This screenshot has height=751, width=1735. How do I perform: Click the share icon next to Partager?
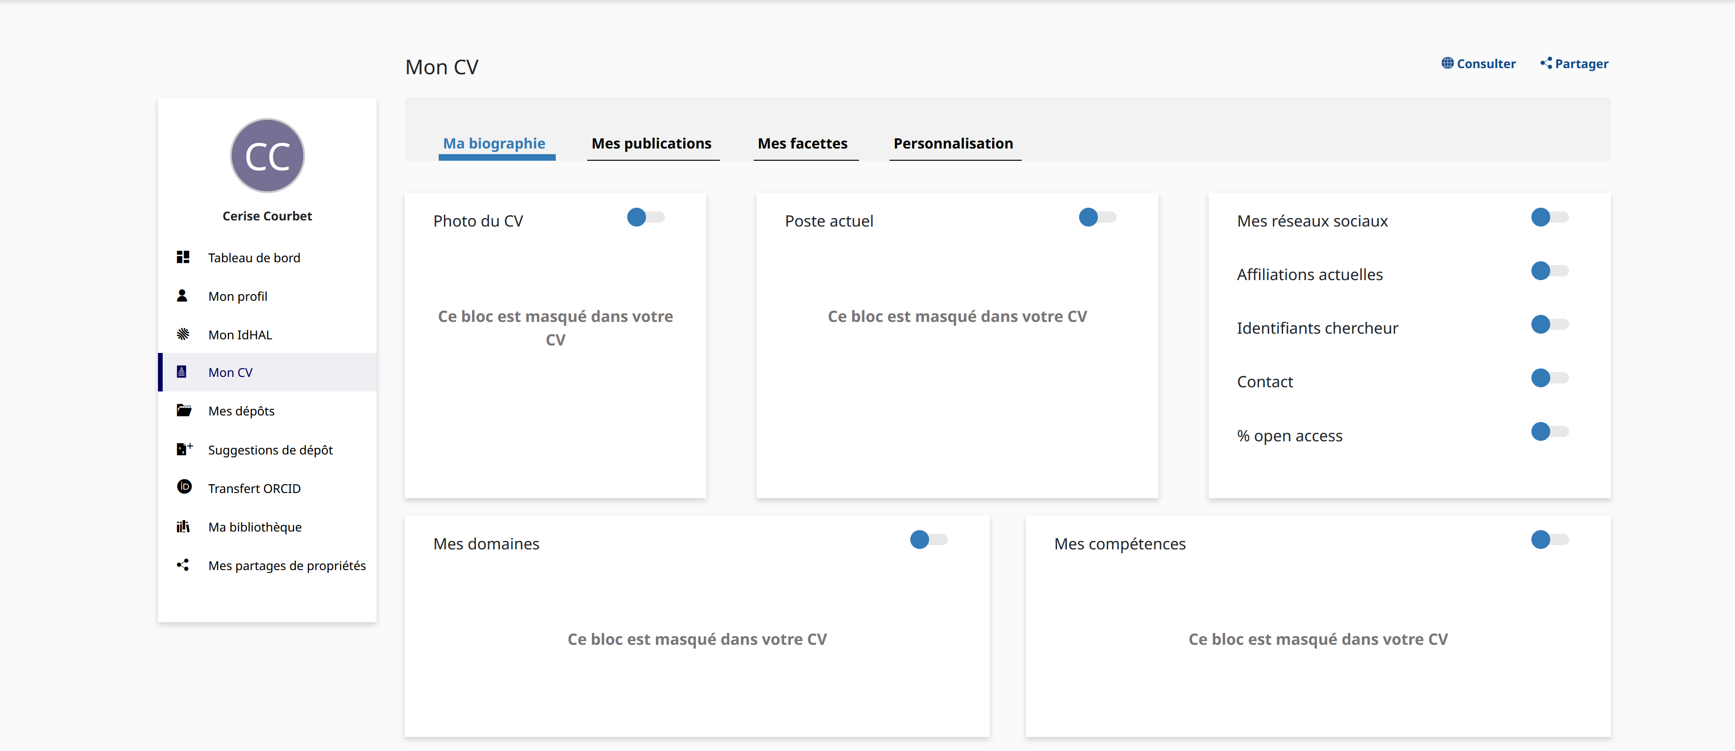(x=1546, y=63)
